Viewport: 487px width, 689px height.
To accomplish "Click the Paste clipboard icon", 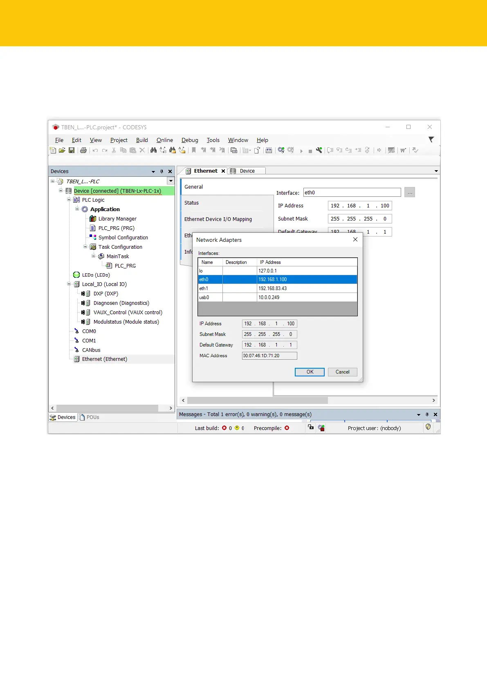I will point(132,150).
